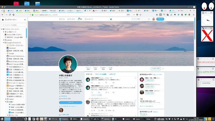Expand the よく見るページ folder
Image resolution: width=215 pixels, height=121 pixels.
coord(4,32)
